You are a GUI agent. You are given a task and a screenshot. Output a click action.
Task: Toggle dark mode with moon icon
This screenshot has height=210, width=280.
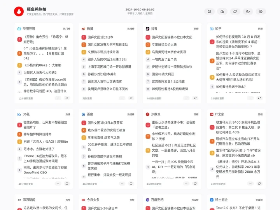coord(248,11)
